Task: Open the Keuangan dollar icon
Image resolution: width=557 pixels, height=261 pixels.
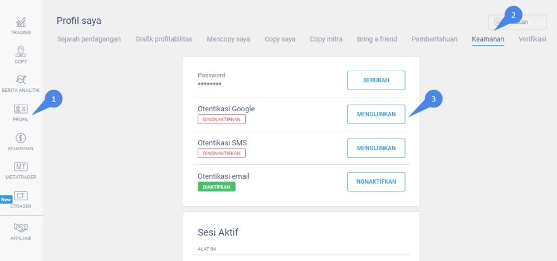Action: point(21,138)
